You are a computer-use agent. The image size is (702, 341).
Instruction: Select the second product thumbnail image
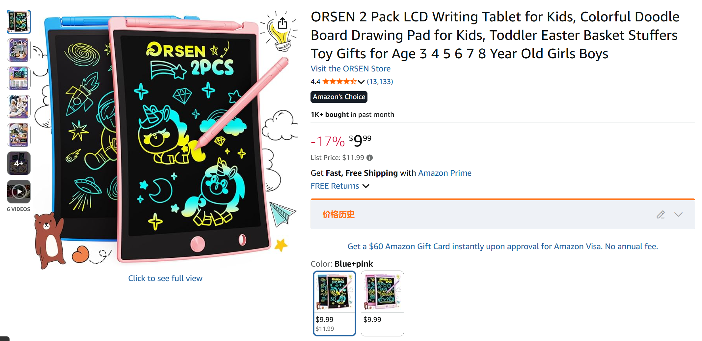(x=19, y=50)
